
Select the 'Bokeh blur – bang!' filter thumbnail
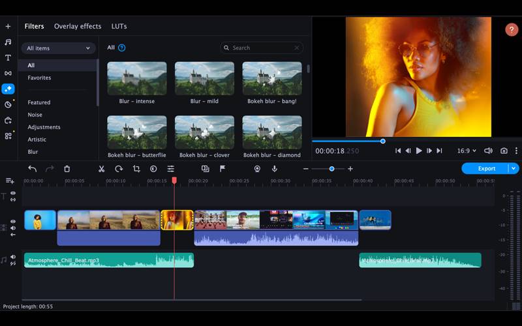(272, 78)
